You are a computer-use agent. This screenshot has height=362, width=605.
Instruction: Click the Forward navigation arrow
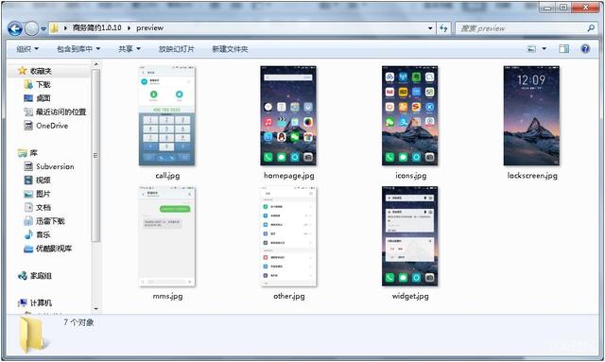[31, 28]
